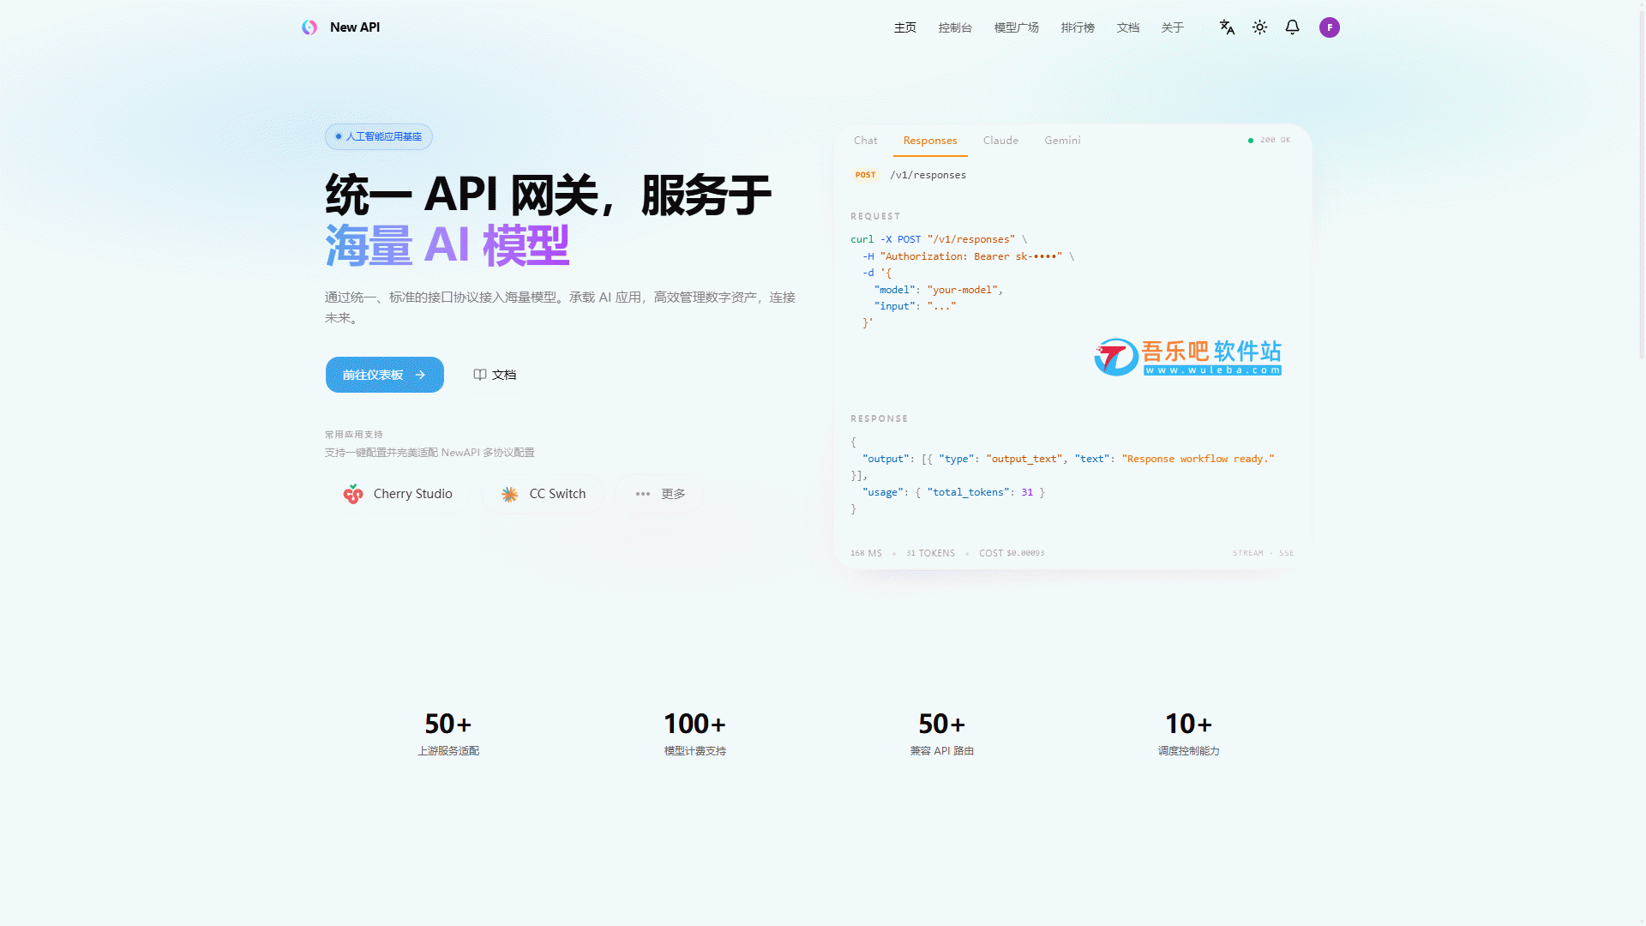The image size is (1646, 926).
Task: Open the user avatar menu F
Action: tap(1330, 27)
